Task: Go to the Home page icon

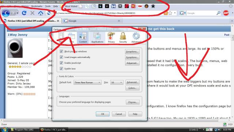Action: point(41,13)
